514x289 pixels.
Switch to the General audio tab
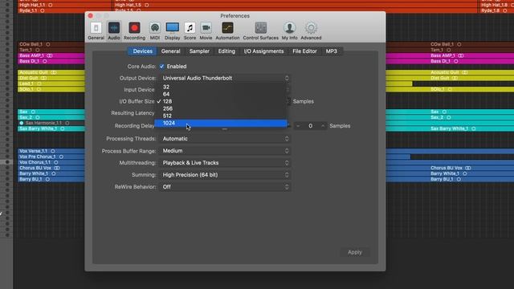pos(170,51)
